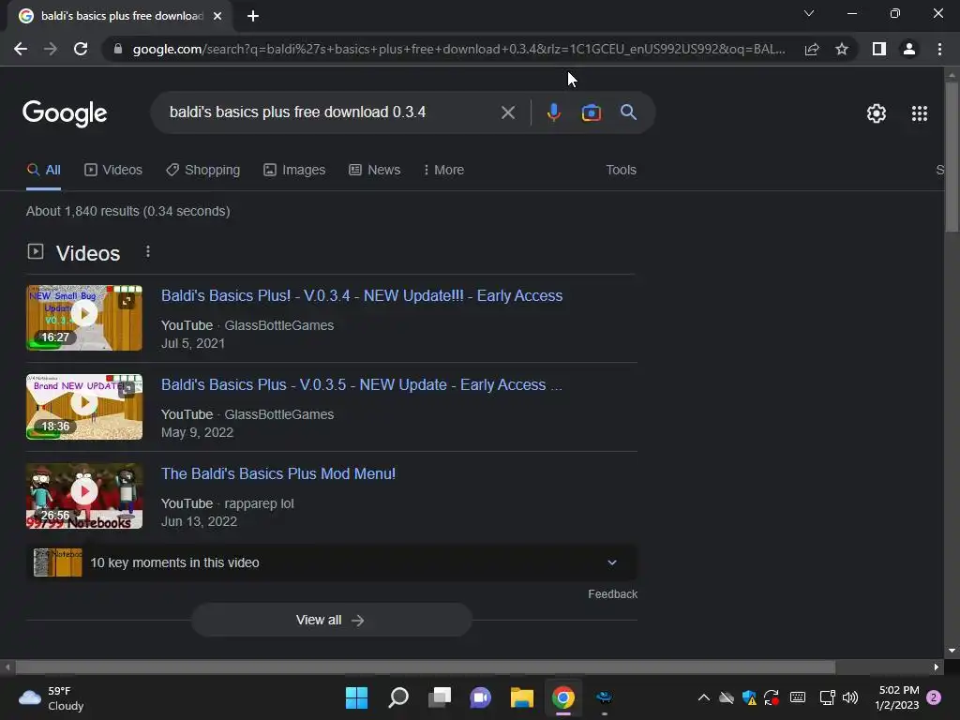The width and height of the screenshot is (960, 720).
Task: Reload the current Google page
Action: tap(81, 49)
